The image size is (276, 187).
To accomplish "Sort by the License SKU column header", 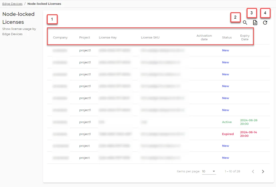I will click(150, 37).
